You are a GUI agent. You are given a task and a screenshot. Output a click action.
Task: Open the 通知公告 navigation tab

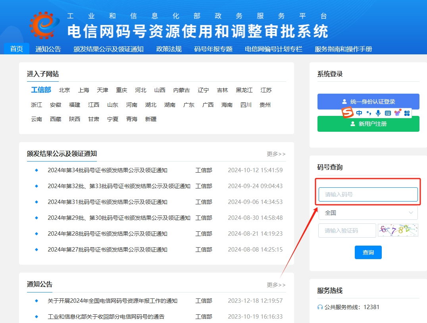(48, 49)
